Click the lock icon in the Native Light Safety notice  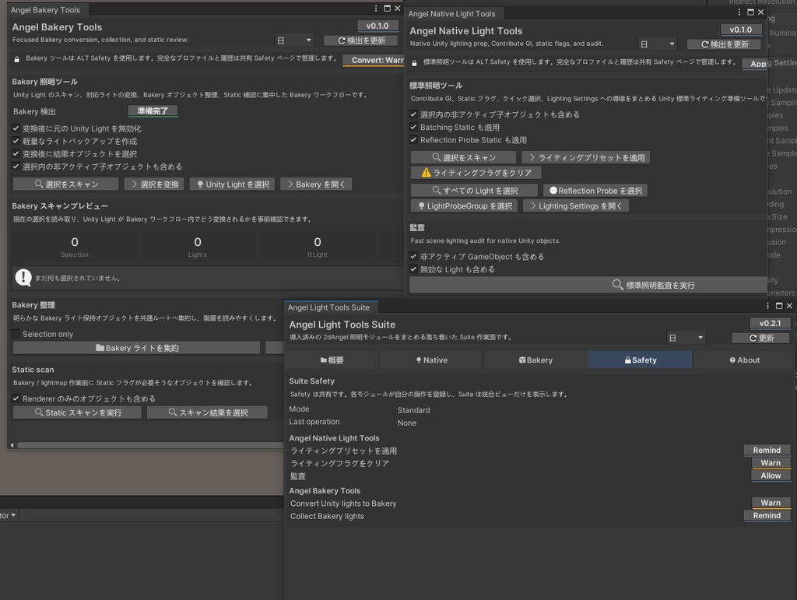(414, 64)
